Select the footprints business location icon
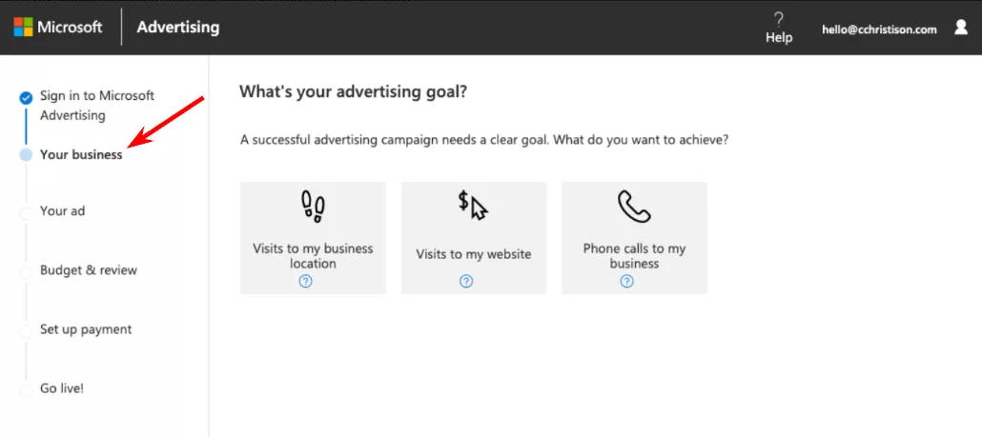The image size is (982, 437). click(313, 207)
